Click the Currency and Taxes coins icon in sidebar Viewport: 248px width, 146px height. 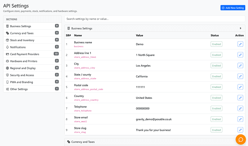tap(7, 33)
